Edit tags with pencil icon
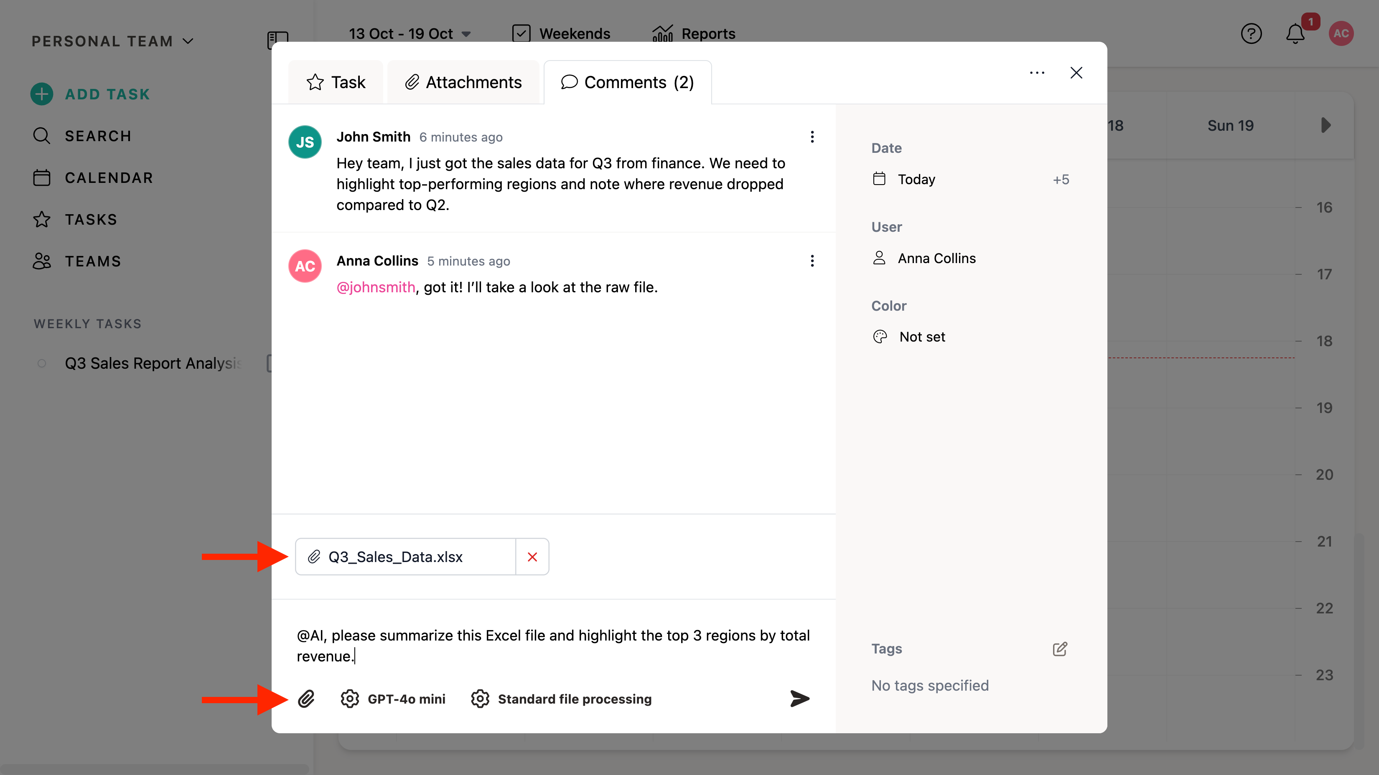This screenshot has height=775, width=1379. tap(1060, 649)
